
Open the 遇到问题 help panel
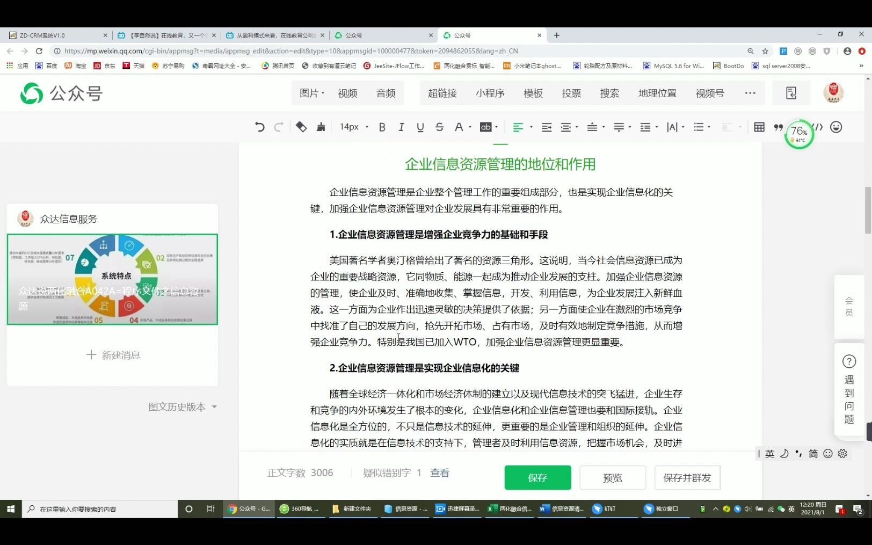click(x=849, y=391)
